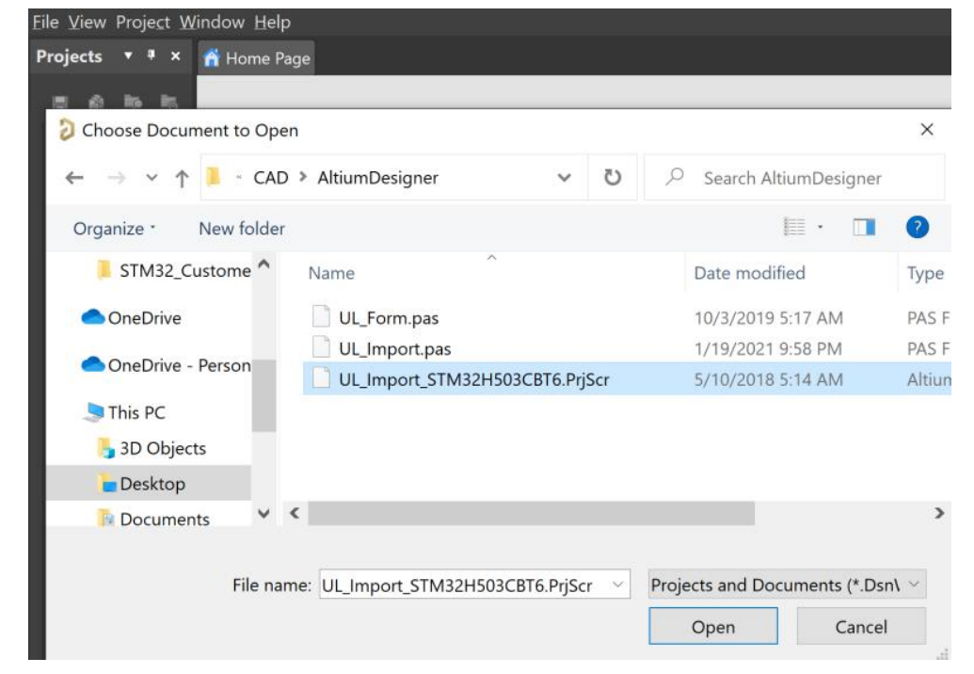Open the Projects and Documents file type dropdown

click(787, 585)
